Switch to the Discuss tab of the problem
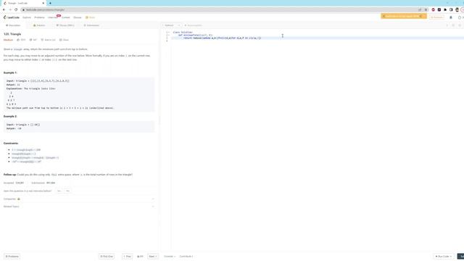 pyautogui.click(x=65, y=25)
